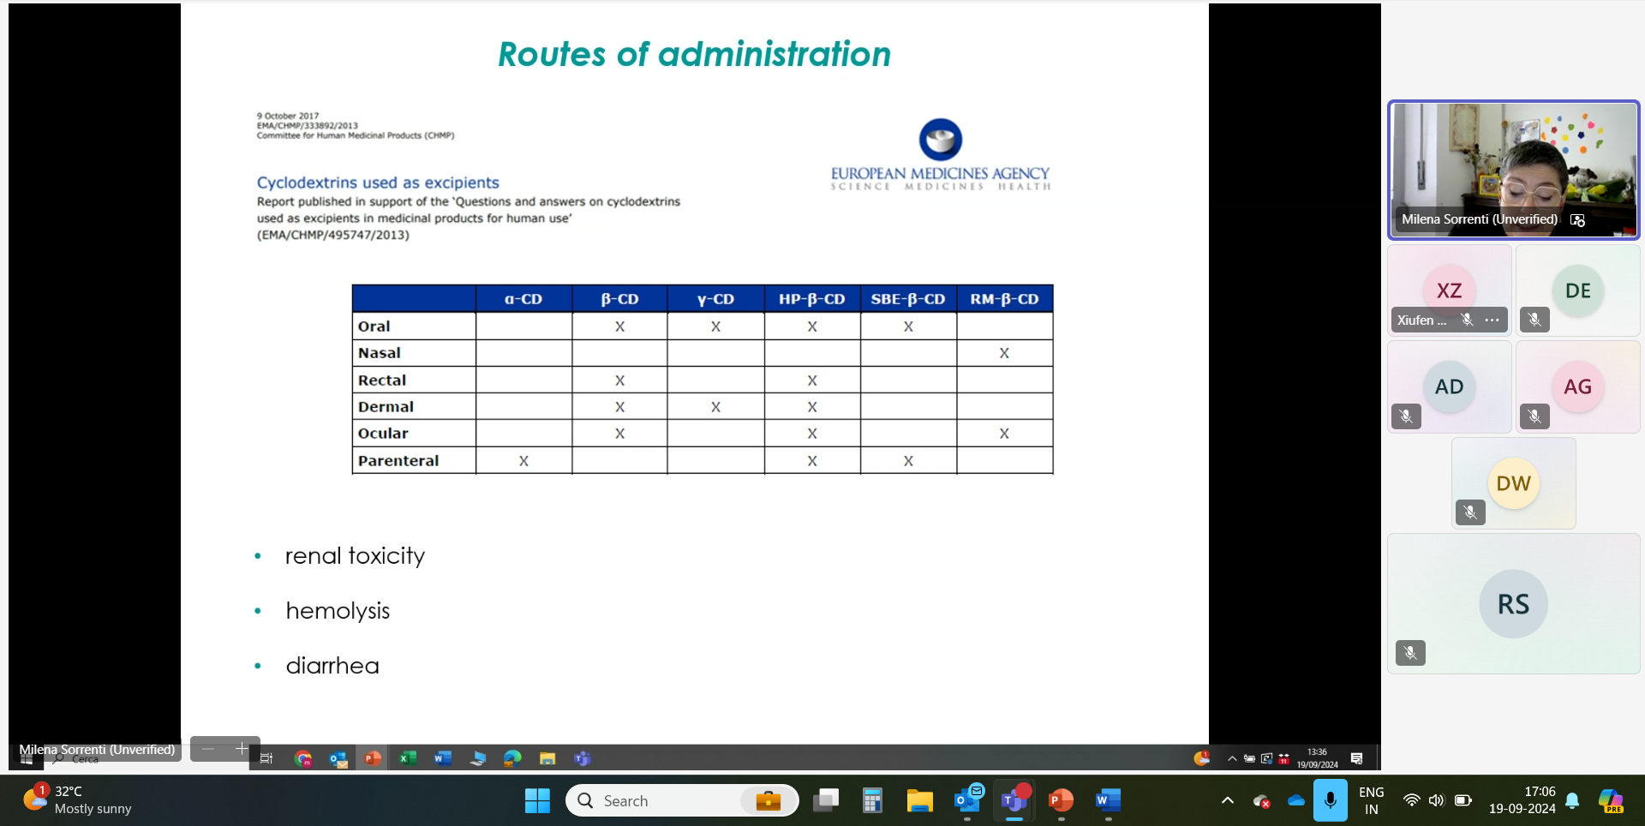
Task: Click 'Cyclodextrins used as excipients' heading
Action: tap(378, 183)
